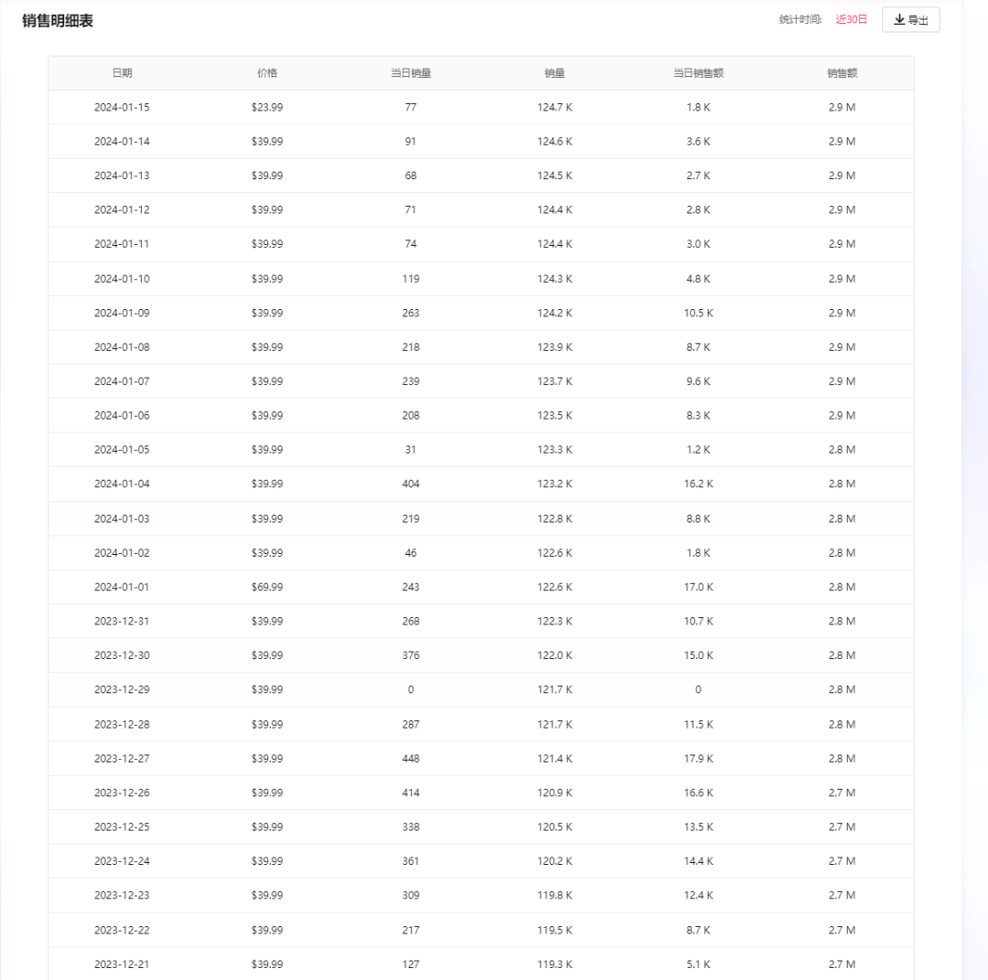Select the 404 daily sales value
Image resolution: width=988 pixels, height=980 pixels.
click(x=410, y=484)
